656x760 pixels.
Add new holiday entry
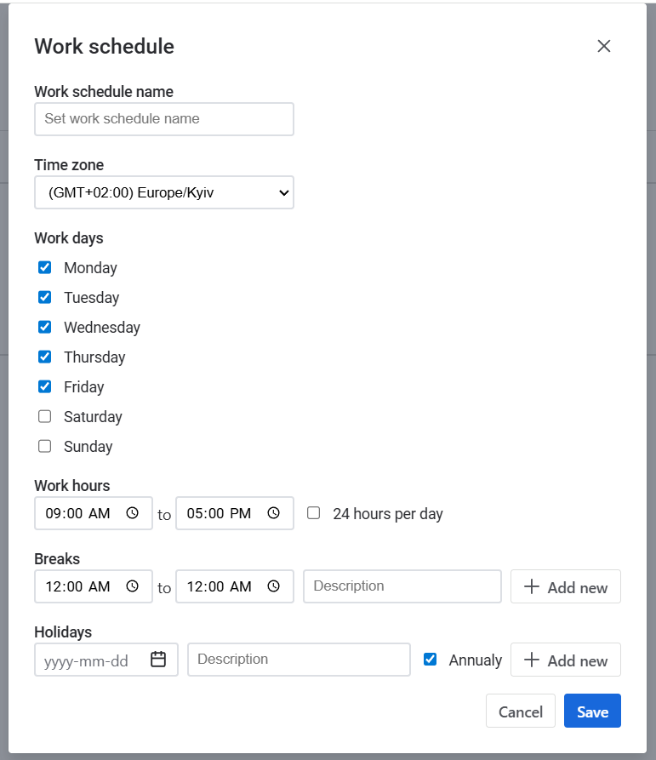[566, 660]
